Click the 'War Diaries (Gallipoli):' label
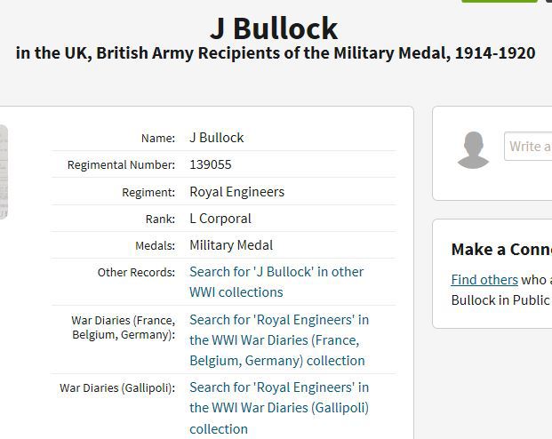Screen dimensions: 552x439 [x=117, y=388]
